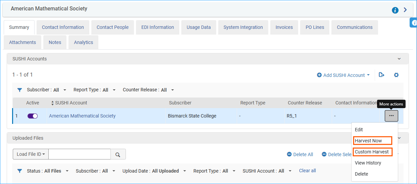Open the Attachments tab
The width and height of the screenshot is (417, 184).
pos(22,42)
